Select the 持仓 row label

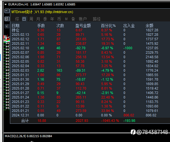click(x=16, y=30)
